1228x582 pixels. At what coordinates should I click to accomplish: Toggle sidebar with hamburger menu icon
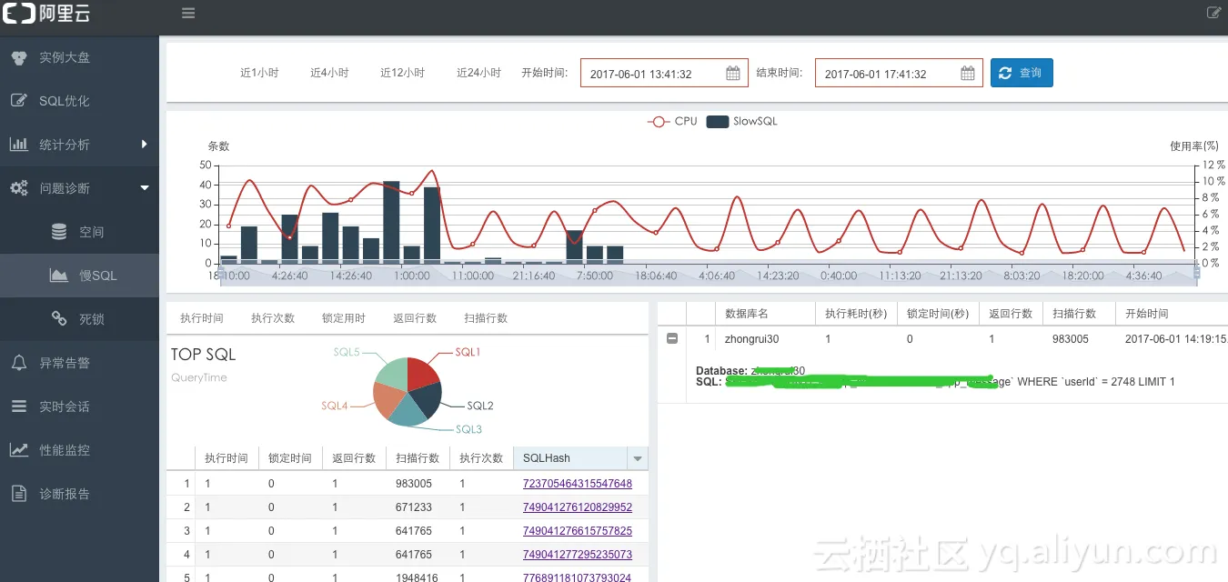(x=188, y=14)
